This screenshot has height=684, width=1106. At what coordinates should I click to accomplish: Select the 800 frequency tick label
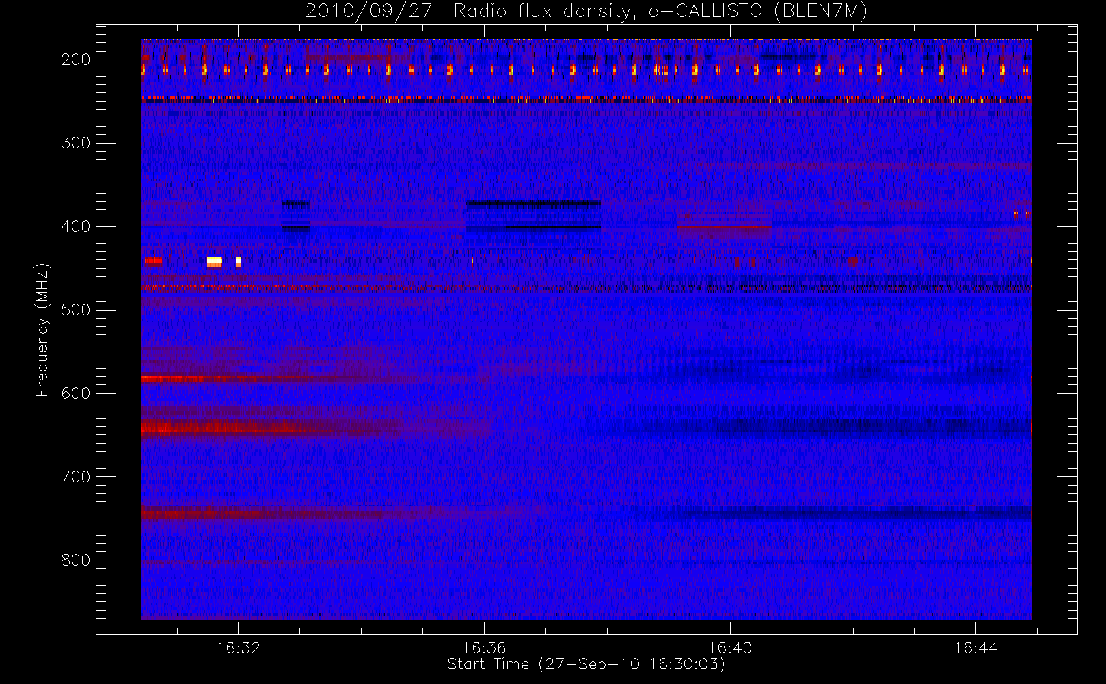tap(75, 560)
